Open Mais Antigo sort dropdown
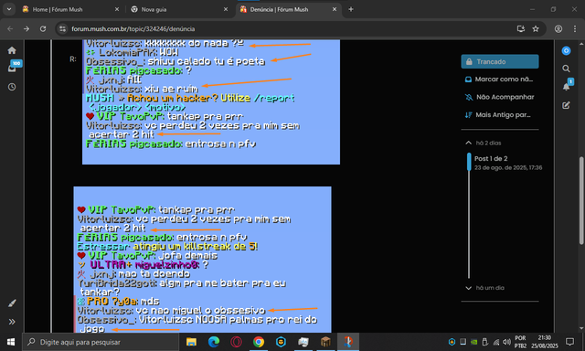Screen dimensions: 585x351 coord(498,115)
